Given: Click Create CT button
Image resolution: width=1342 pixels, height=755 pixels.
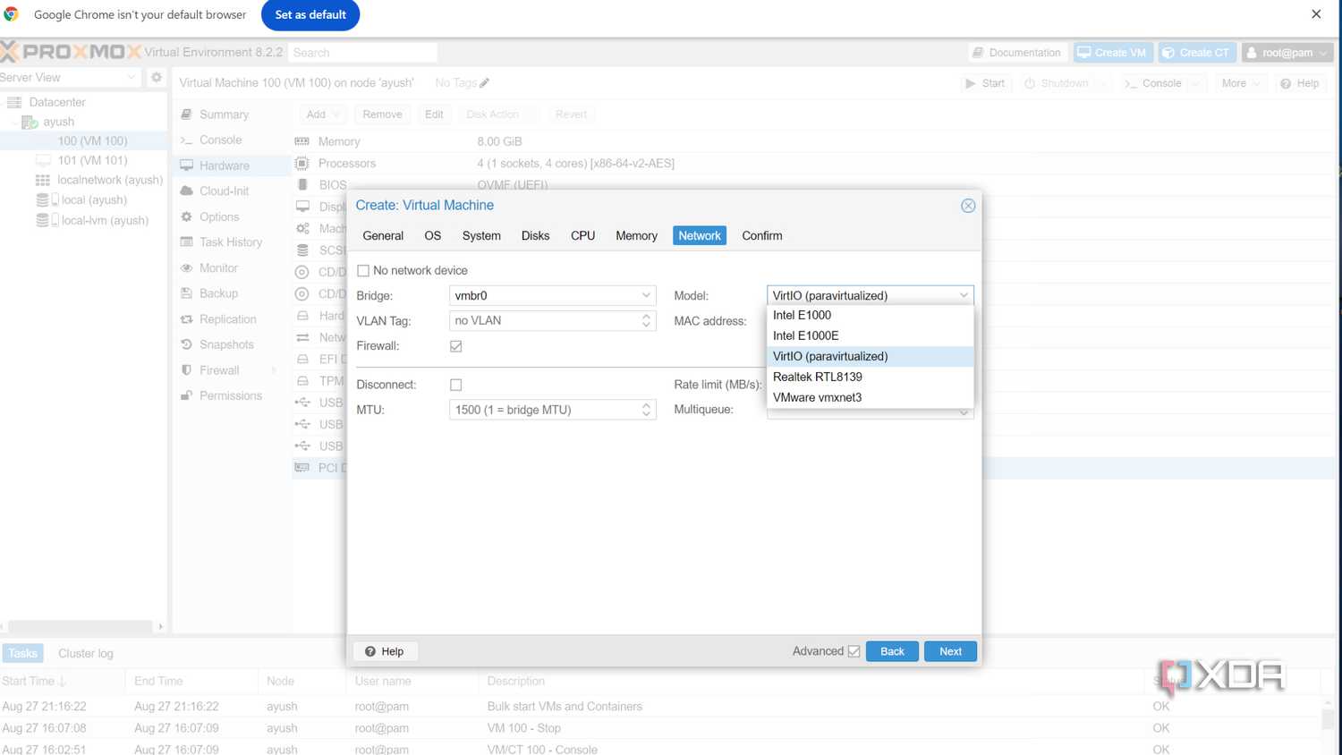Looking at the screenshot, I should click(x=1196, y=53).
